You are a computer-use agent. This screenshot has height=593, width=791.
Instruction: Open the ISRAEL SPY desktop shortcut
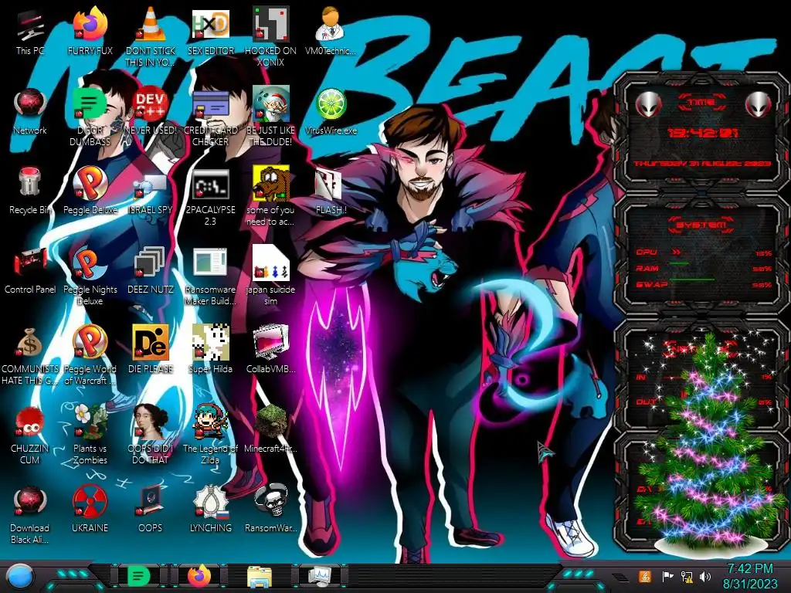pyautogui.click(x=151, y=191)
